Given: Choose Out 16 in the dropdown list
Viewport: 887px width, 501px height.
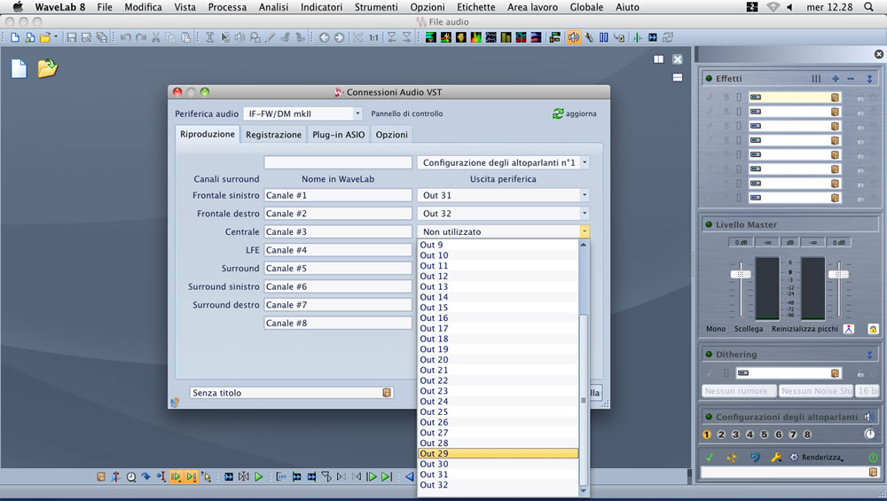Looking at the screenshot, I should (498, 317).
